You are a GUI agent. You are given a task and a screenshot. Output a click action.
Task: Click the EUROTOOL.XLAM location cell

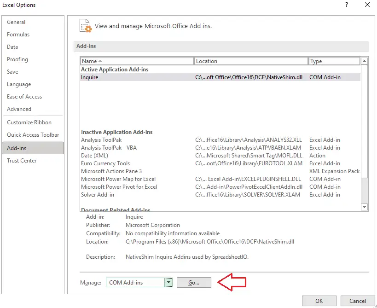(x=249, y=163)
